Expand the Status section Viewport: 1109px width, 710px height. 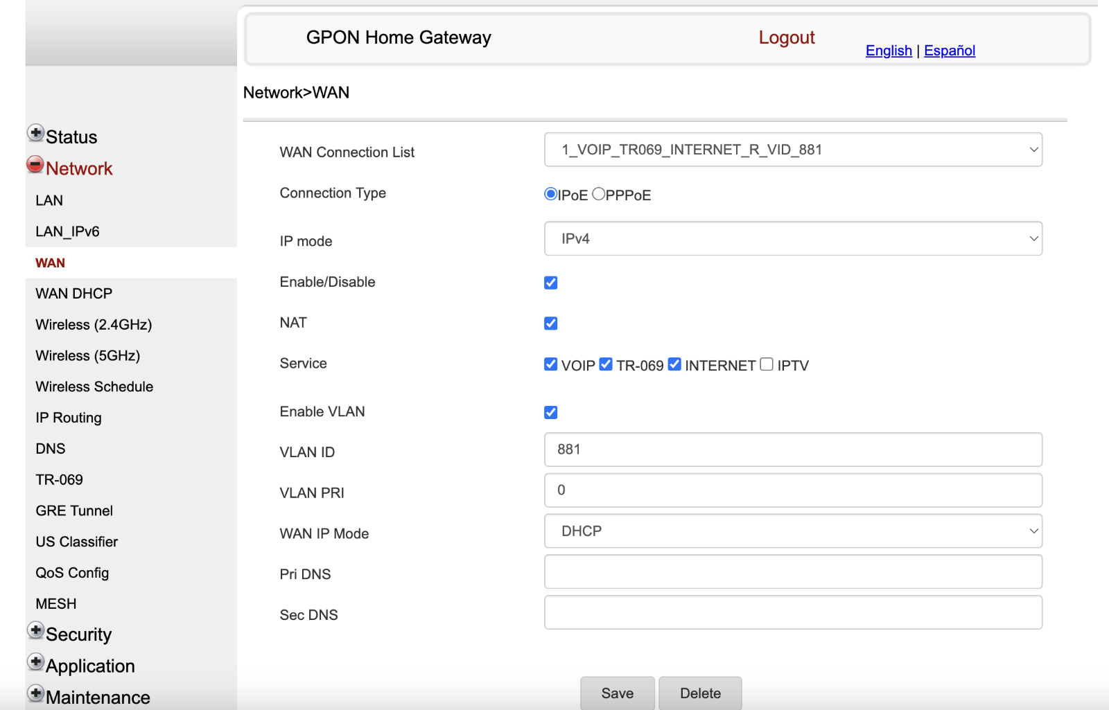click(x=35, y=132)
